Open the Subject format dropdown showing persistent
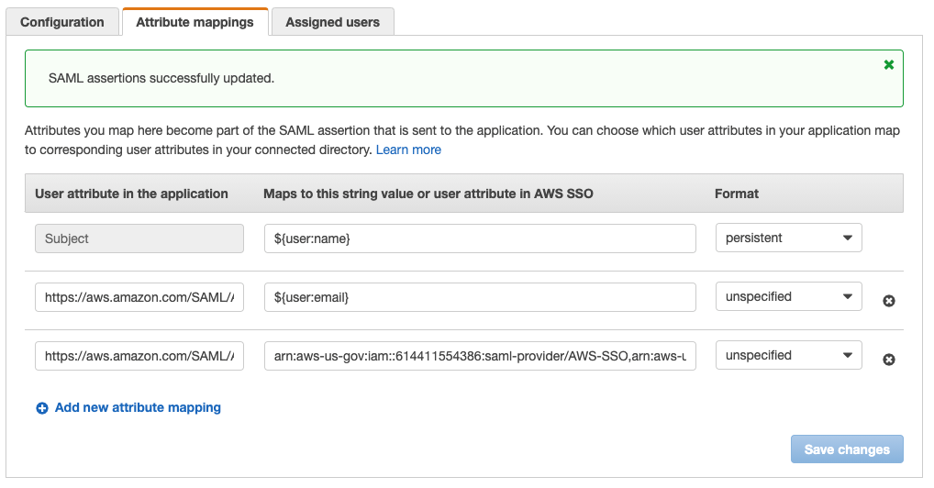Viewport: 934px width, 488px height. (x=788, y=238)
